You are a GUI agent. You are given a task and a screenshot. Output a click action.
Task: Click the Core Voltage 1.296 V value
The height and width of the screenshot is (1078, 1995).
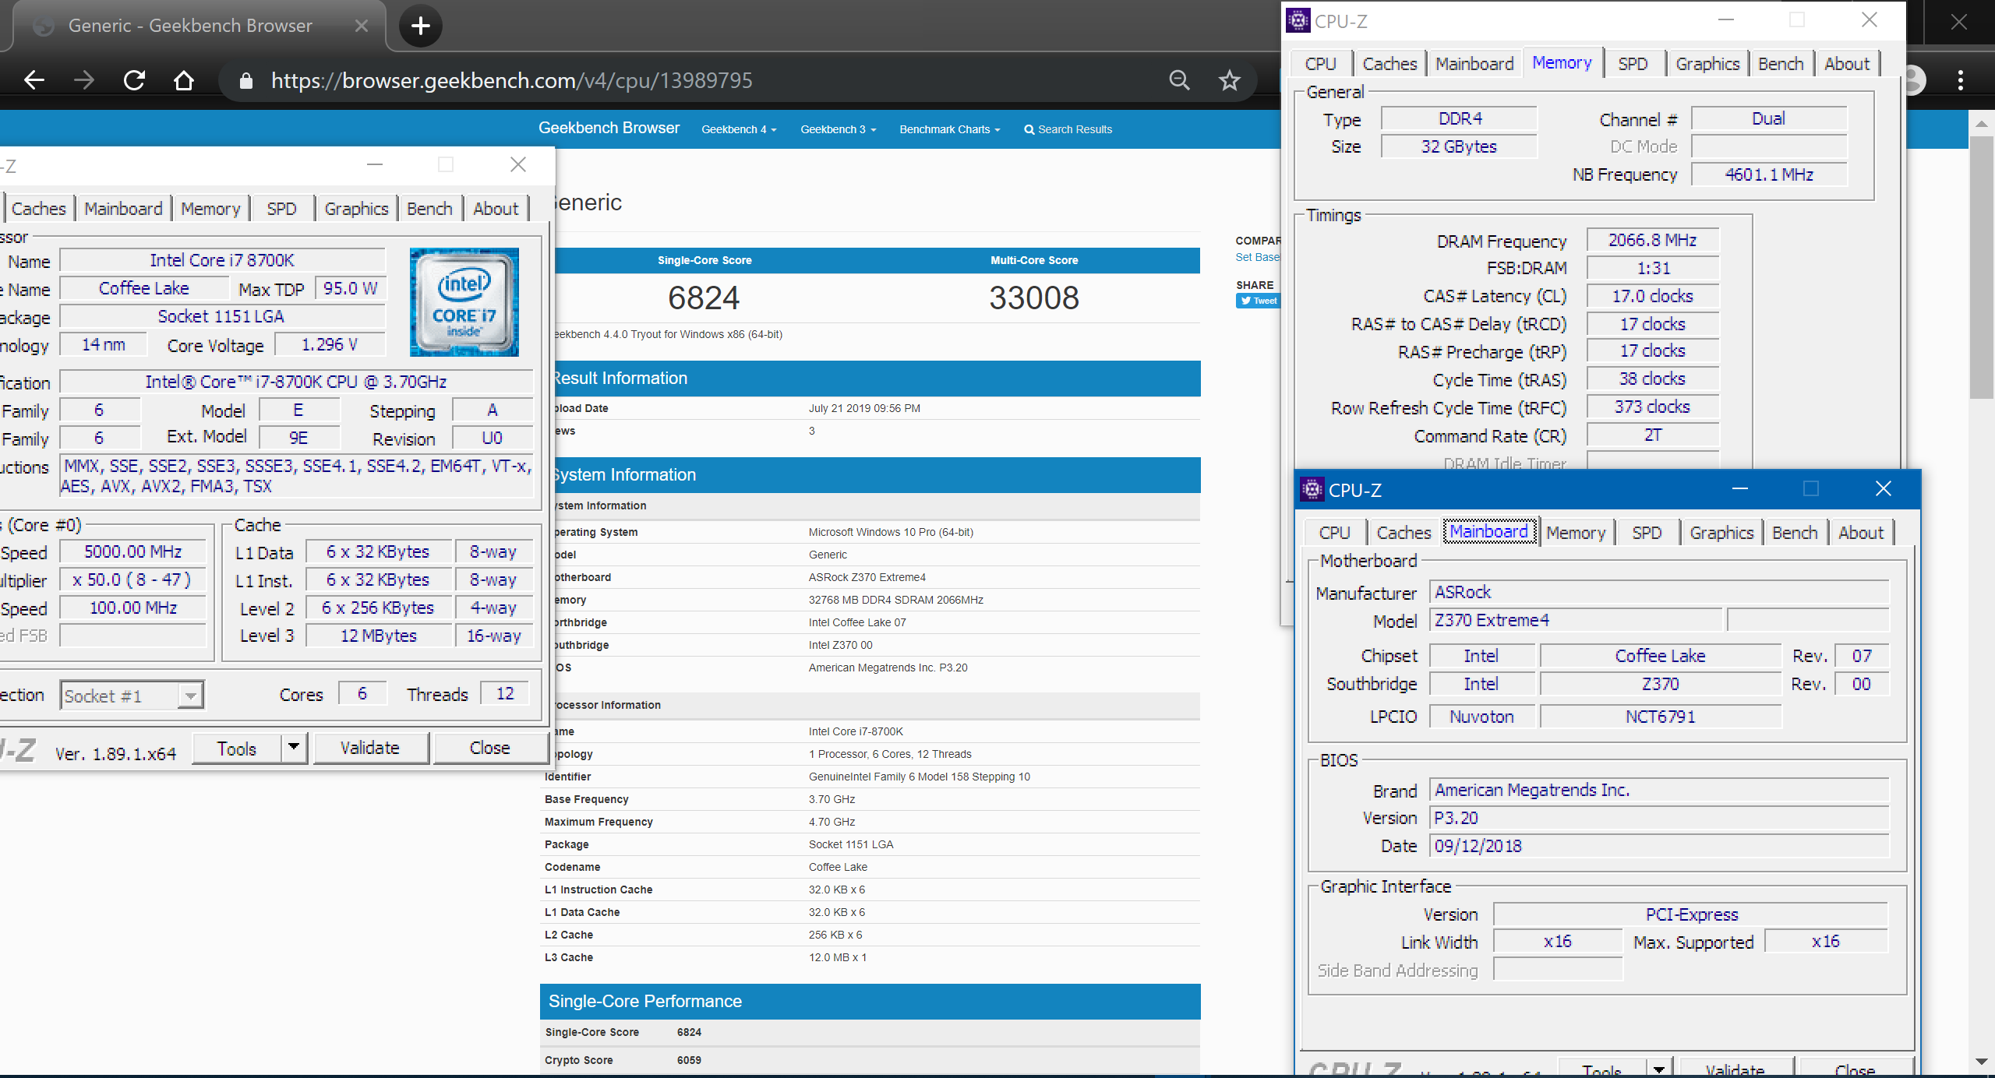pos(330,344)
